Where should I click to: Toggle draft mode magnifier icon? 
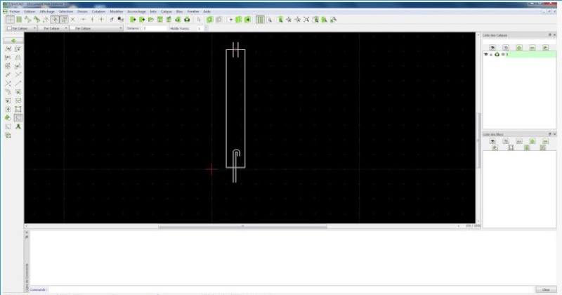click(269, 20)
